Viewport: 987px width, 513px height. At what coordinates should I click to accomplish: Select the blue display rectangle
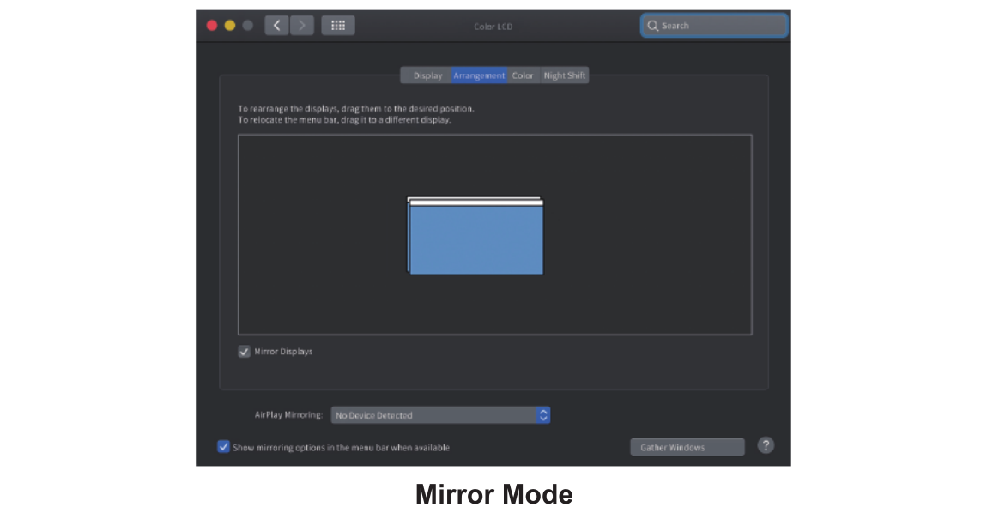476,242
